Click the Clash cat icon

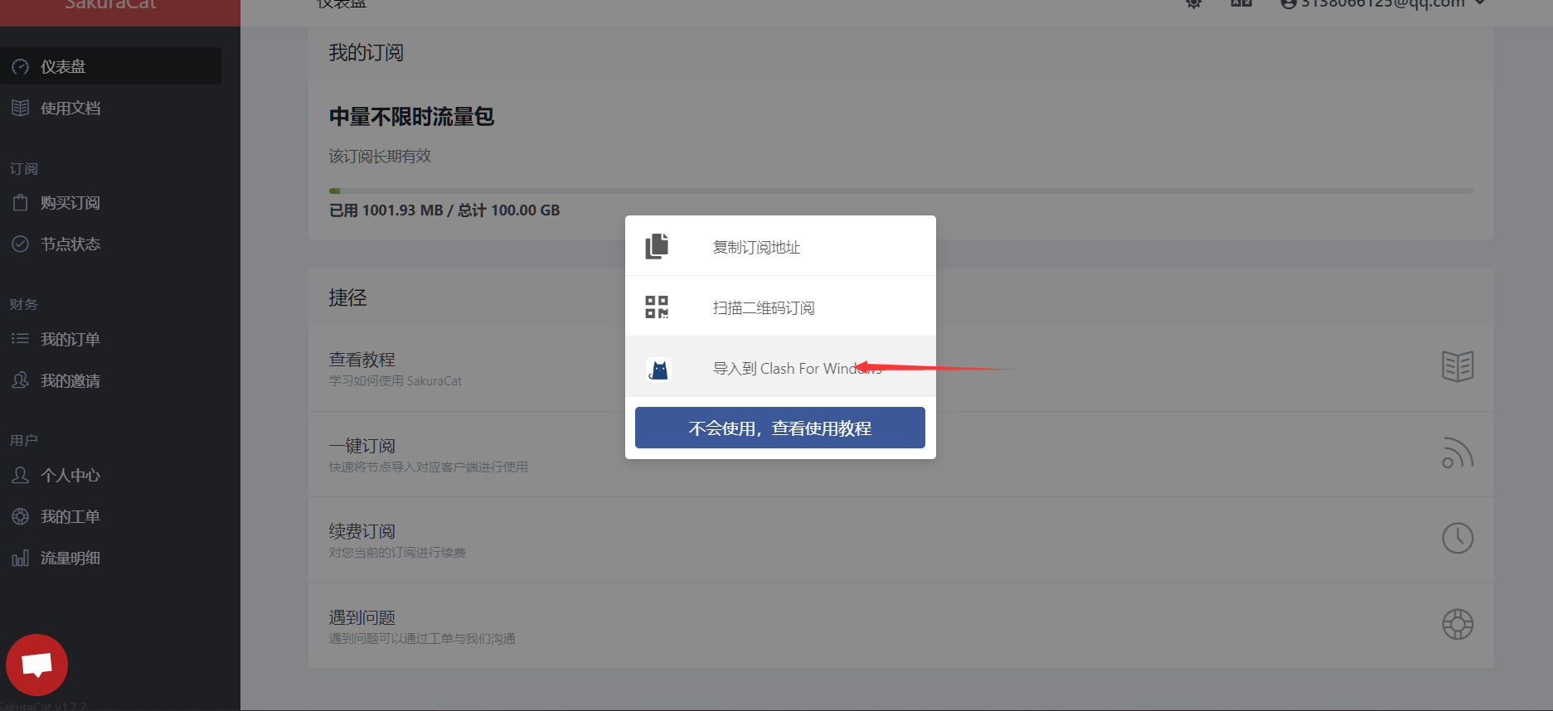[658, 369]
